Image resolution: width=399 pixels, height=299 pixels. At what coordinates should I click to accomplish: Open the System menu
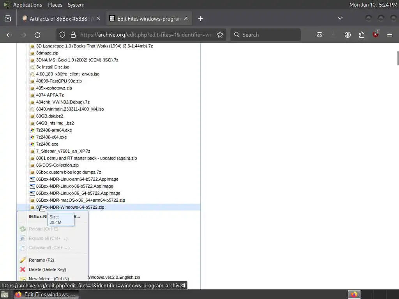tap(76, 5)
